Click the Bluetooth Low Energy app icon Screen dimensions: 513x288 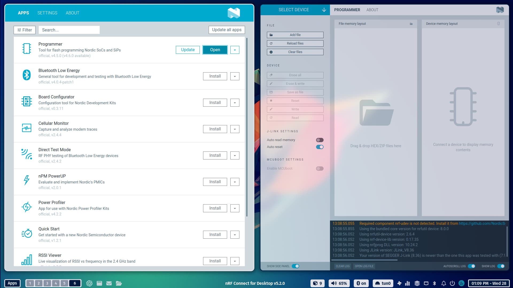click(x=27, y=75)
